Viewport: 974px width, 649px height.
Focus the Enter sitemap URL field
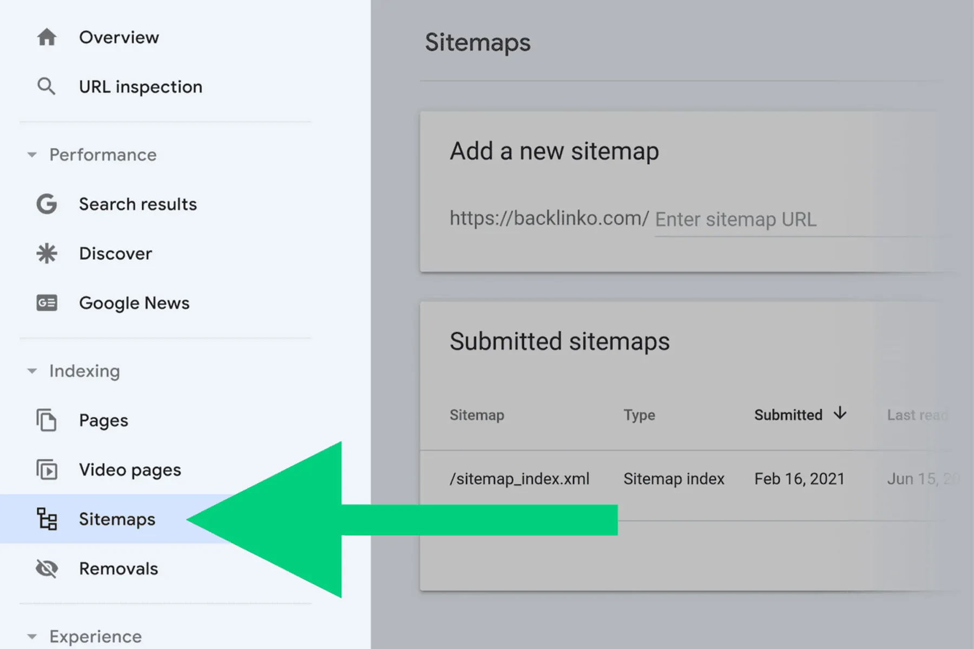758,220
